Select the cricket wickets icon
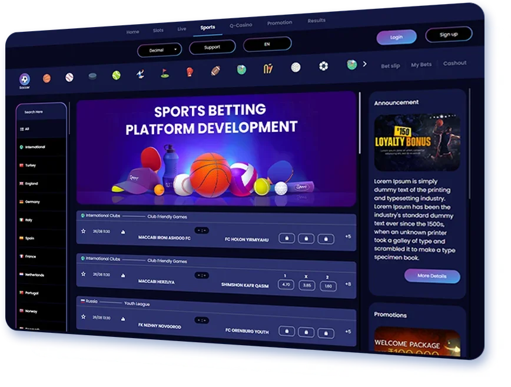The image size is (511, 387). (x=268, y=68)
